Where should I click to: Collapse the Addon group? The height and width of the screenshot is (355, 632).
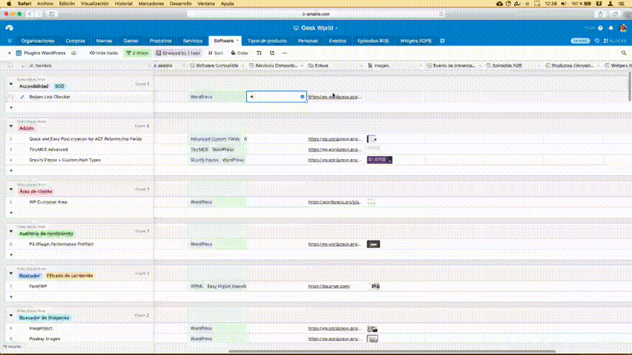click(x=11, y=126)
